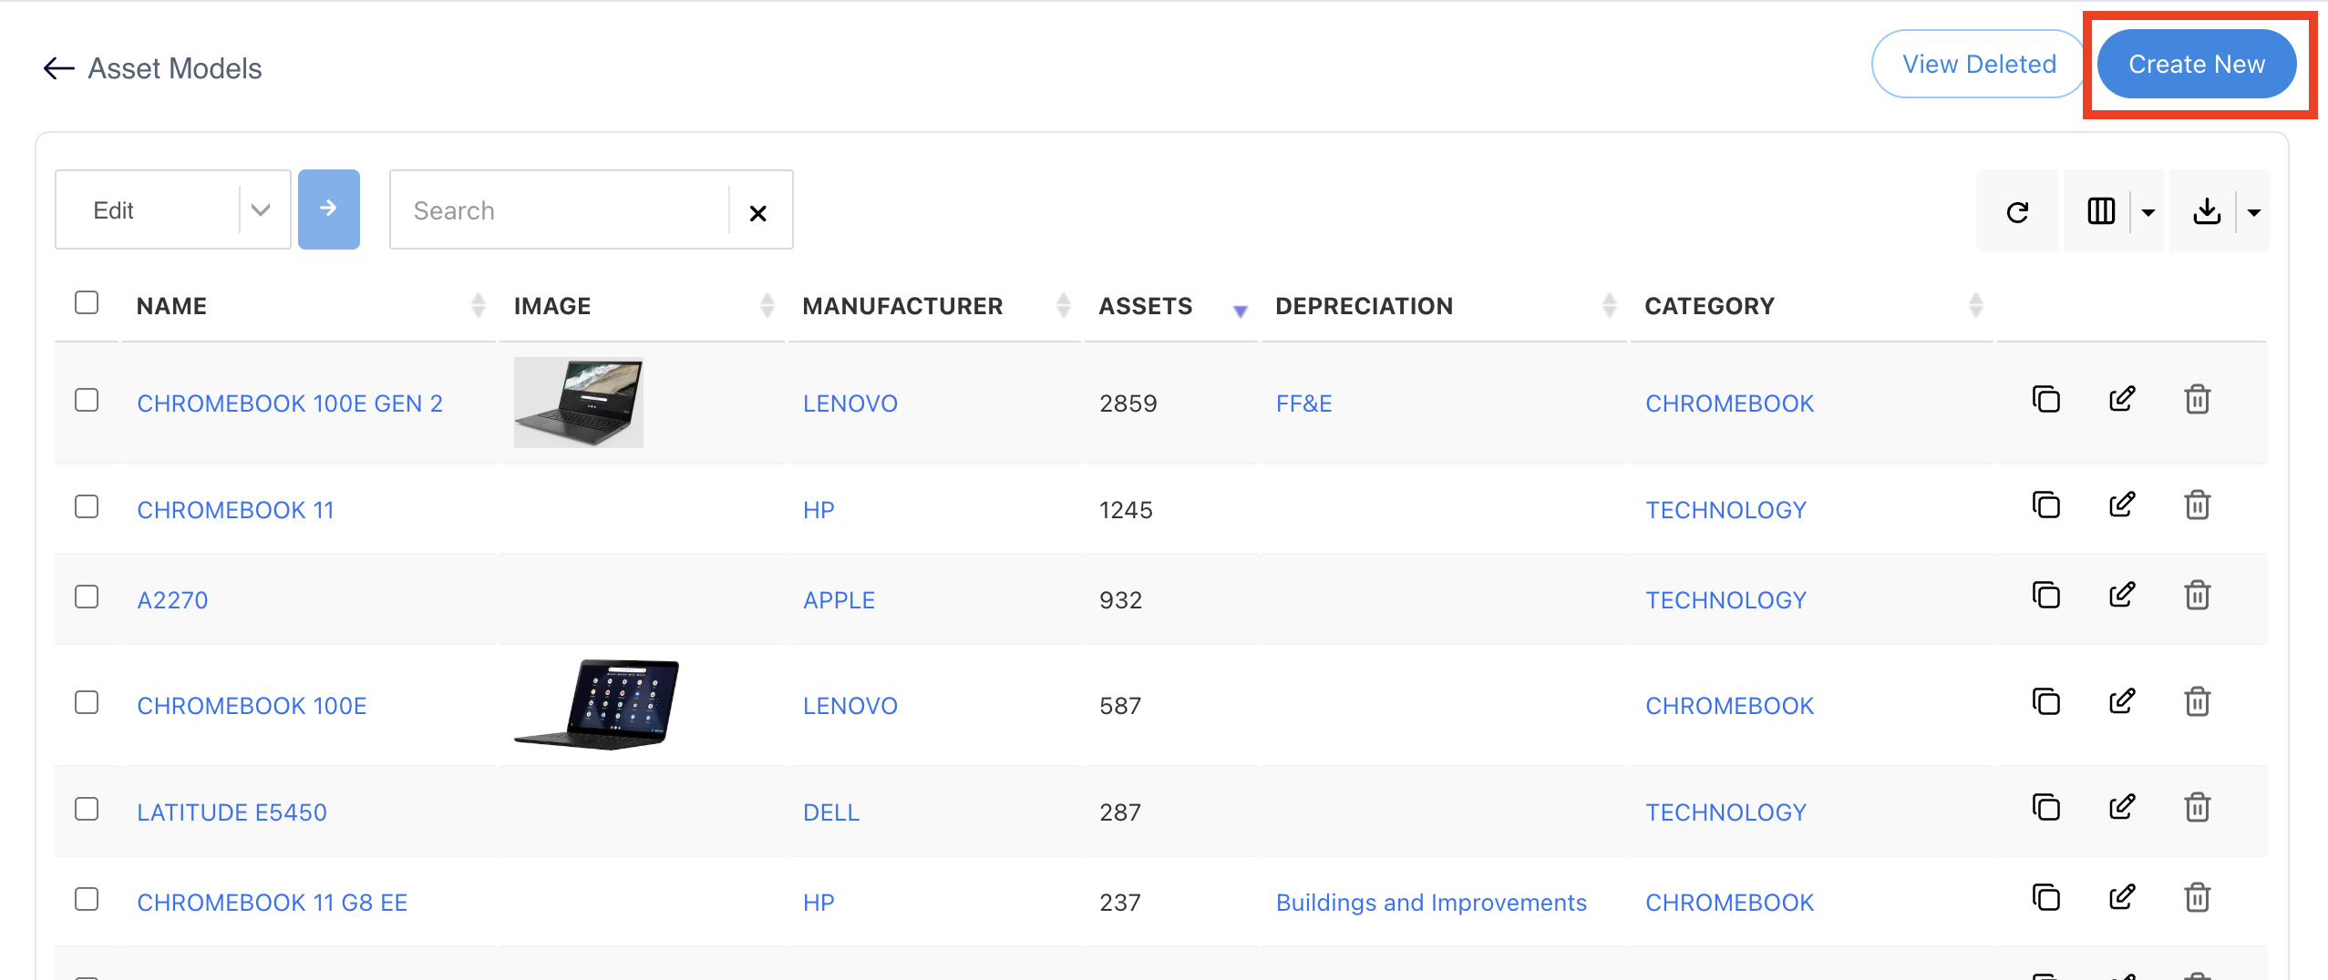Open the column visibility icon
2328x980 pixels.
pyautogui.click(x=2100, y=211)
